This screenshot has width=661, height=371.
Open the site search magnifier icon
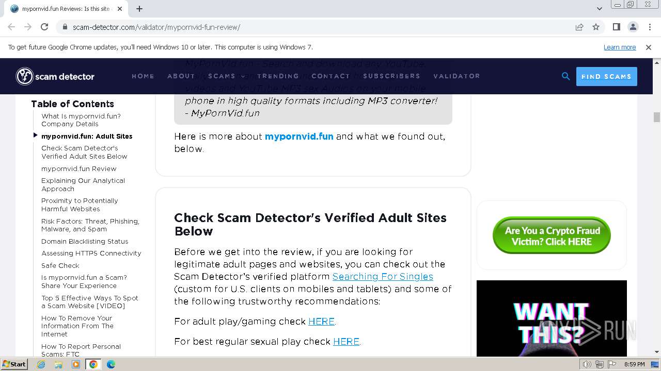(566, 76)
